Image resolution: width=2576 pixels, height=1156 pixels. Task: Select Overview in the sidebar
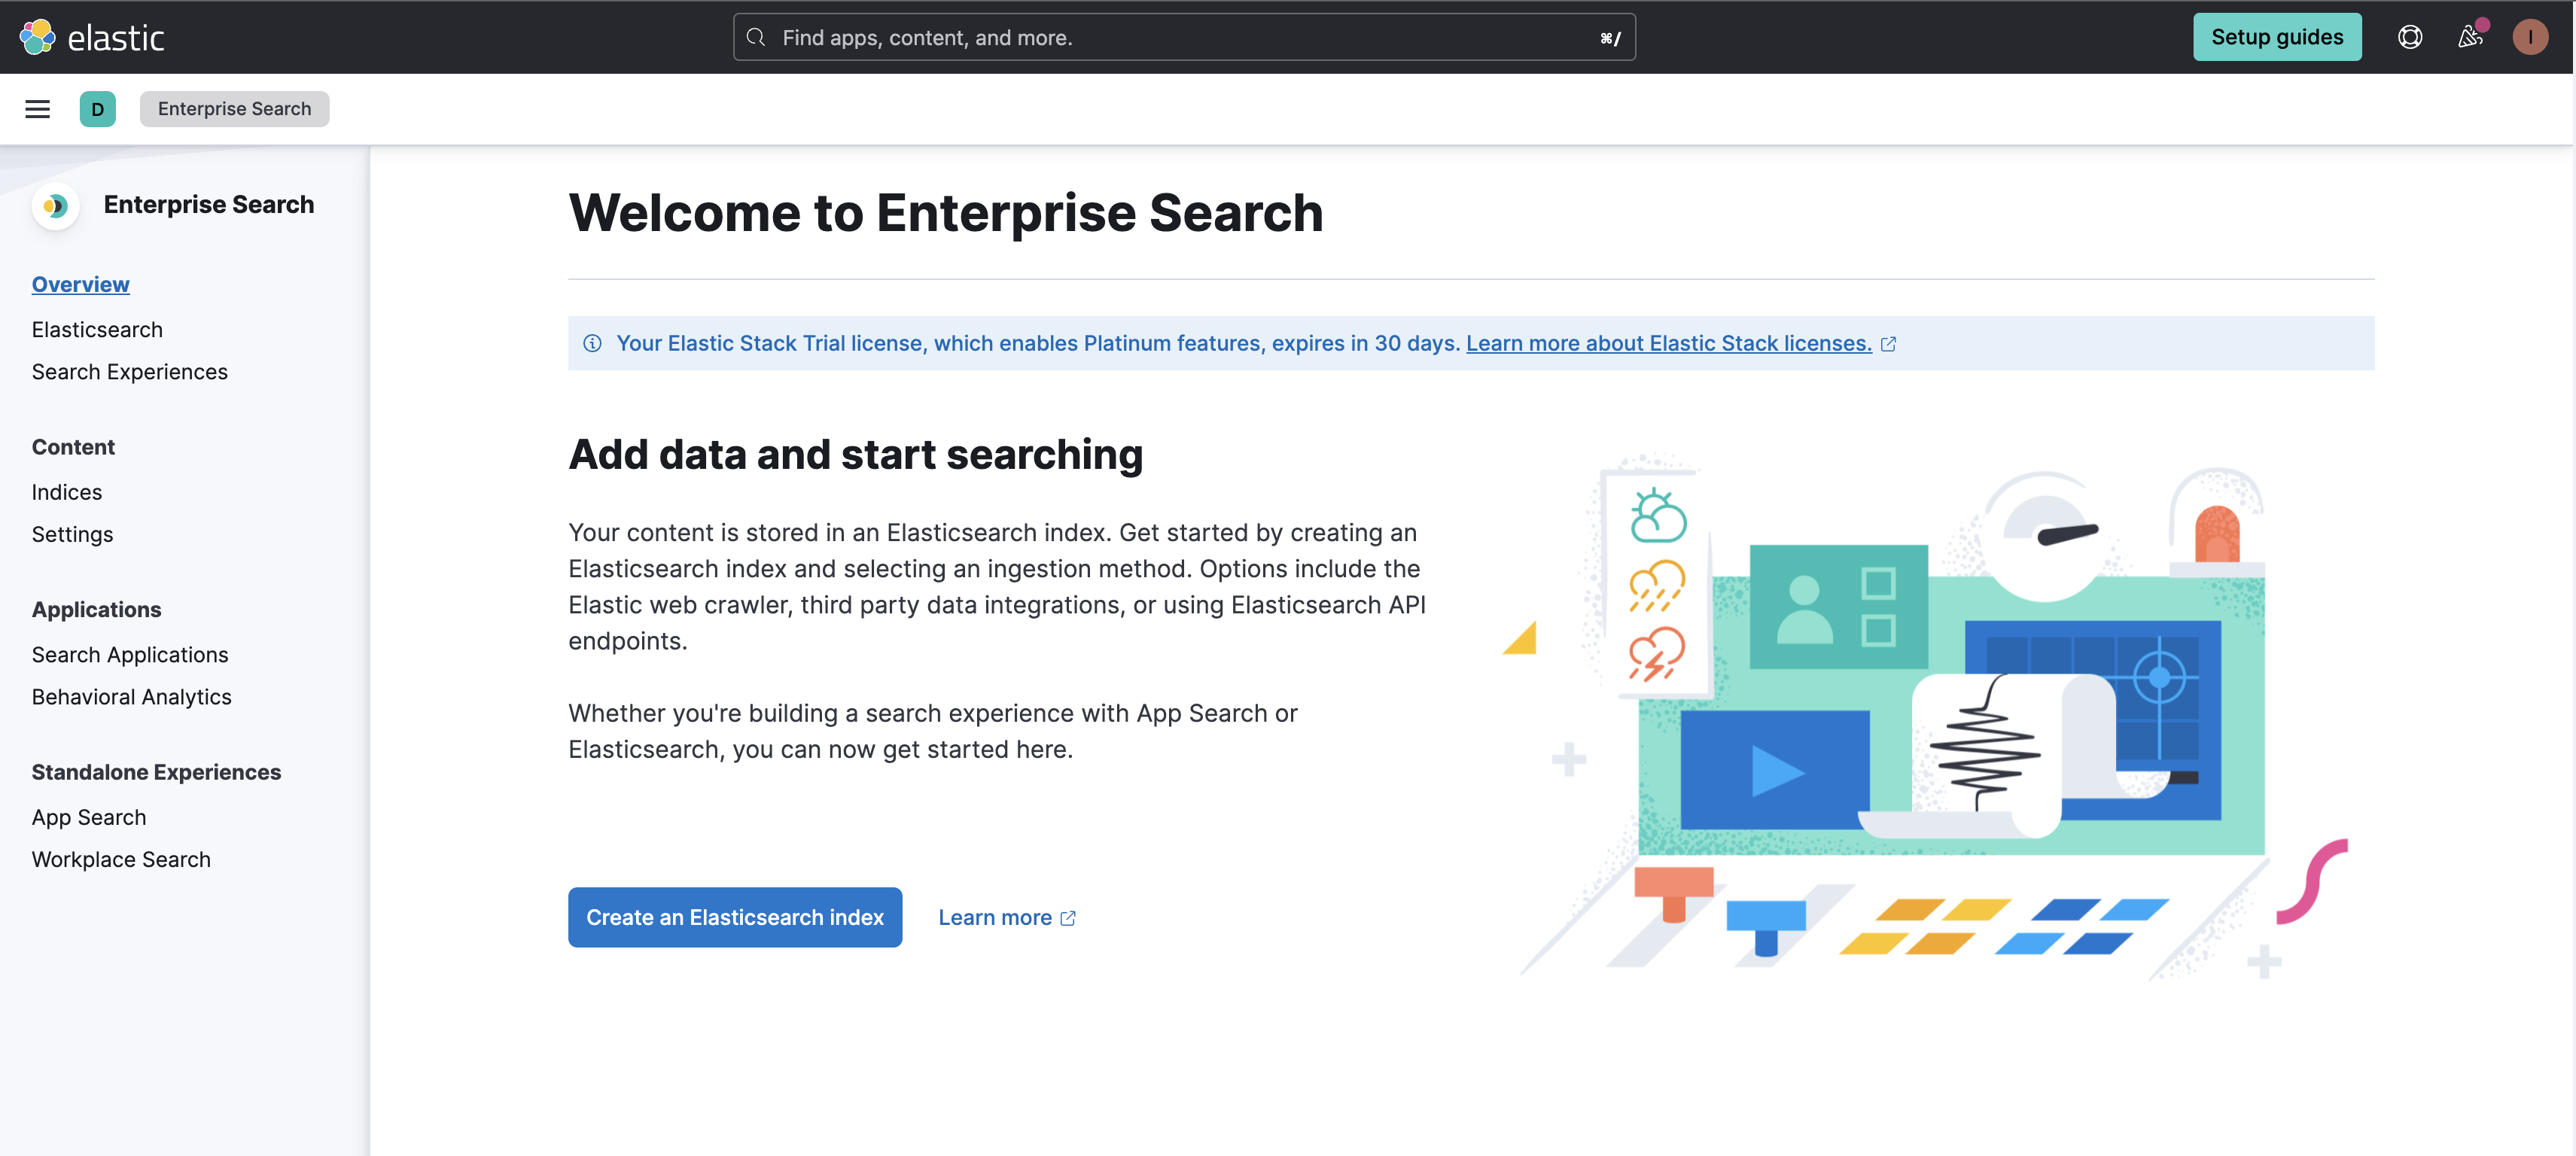pos(80,285)
